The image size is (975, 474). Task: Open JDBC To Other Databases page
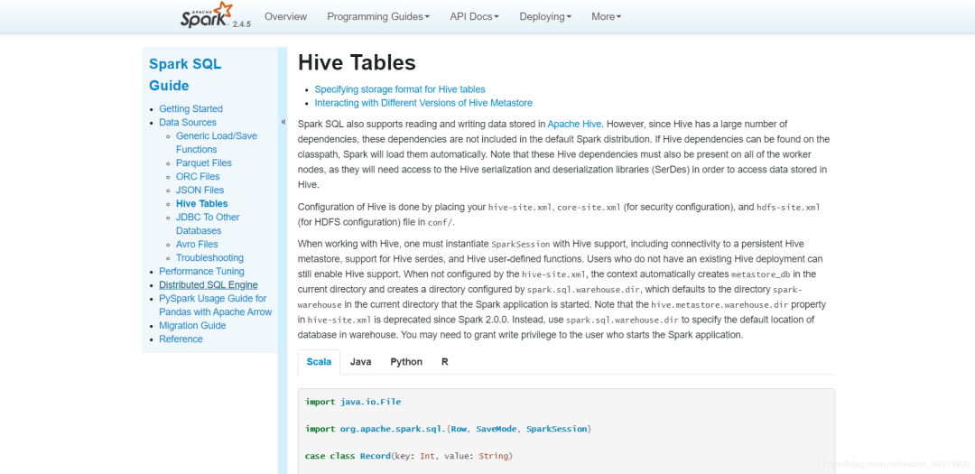click(208, 224)
